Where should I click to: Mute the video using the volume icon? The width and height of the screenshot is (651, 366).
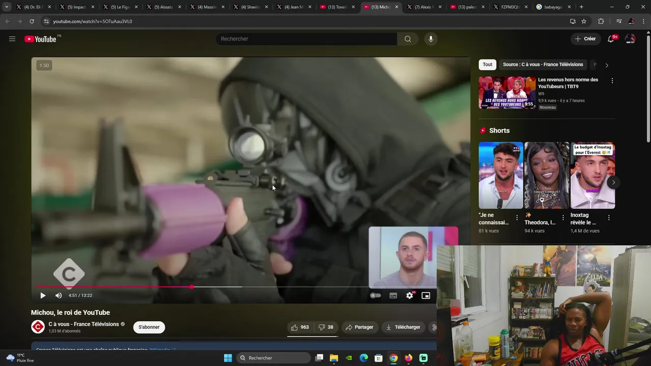coord(58,295)
